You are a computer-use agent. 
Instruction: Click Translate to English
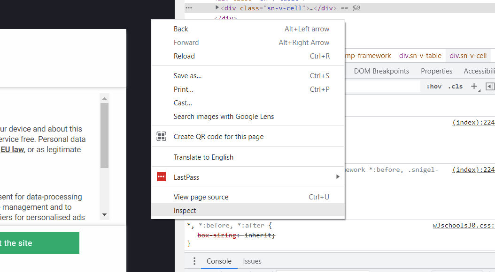click(x=203, y=157)
